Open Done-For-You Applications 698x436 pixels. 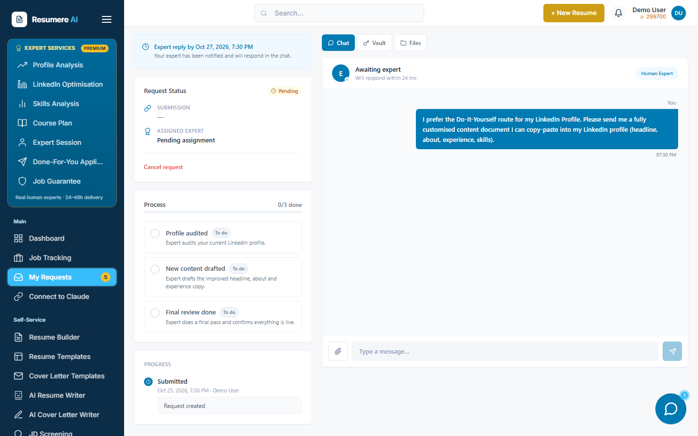pyautogui.click(x=62, y=162)
